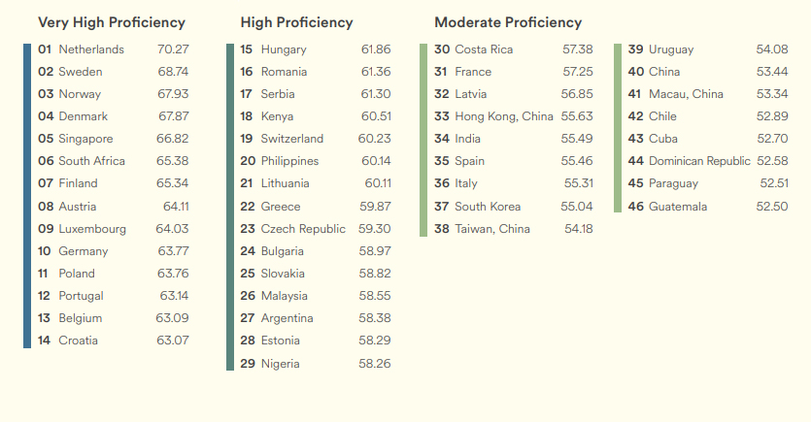
Task: Click on Singapore in the list
Action: [x=85, y=139]
